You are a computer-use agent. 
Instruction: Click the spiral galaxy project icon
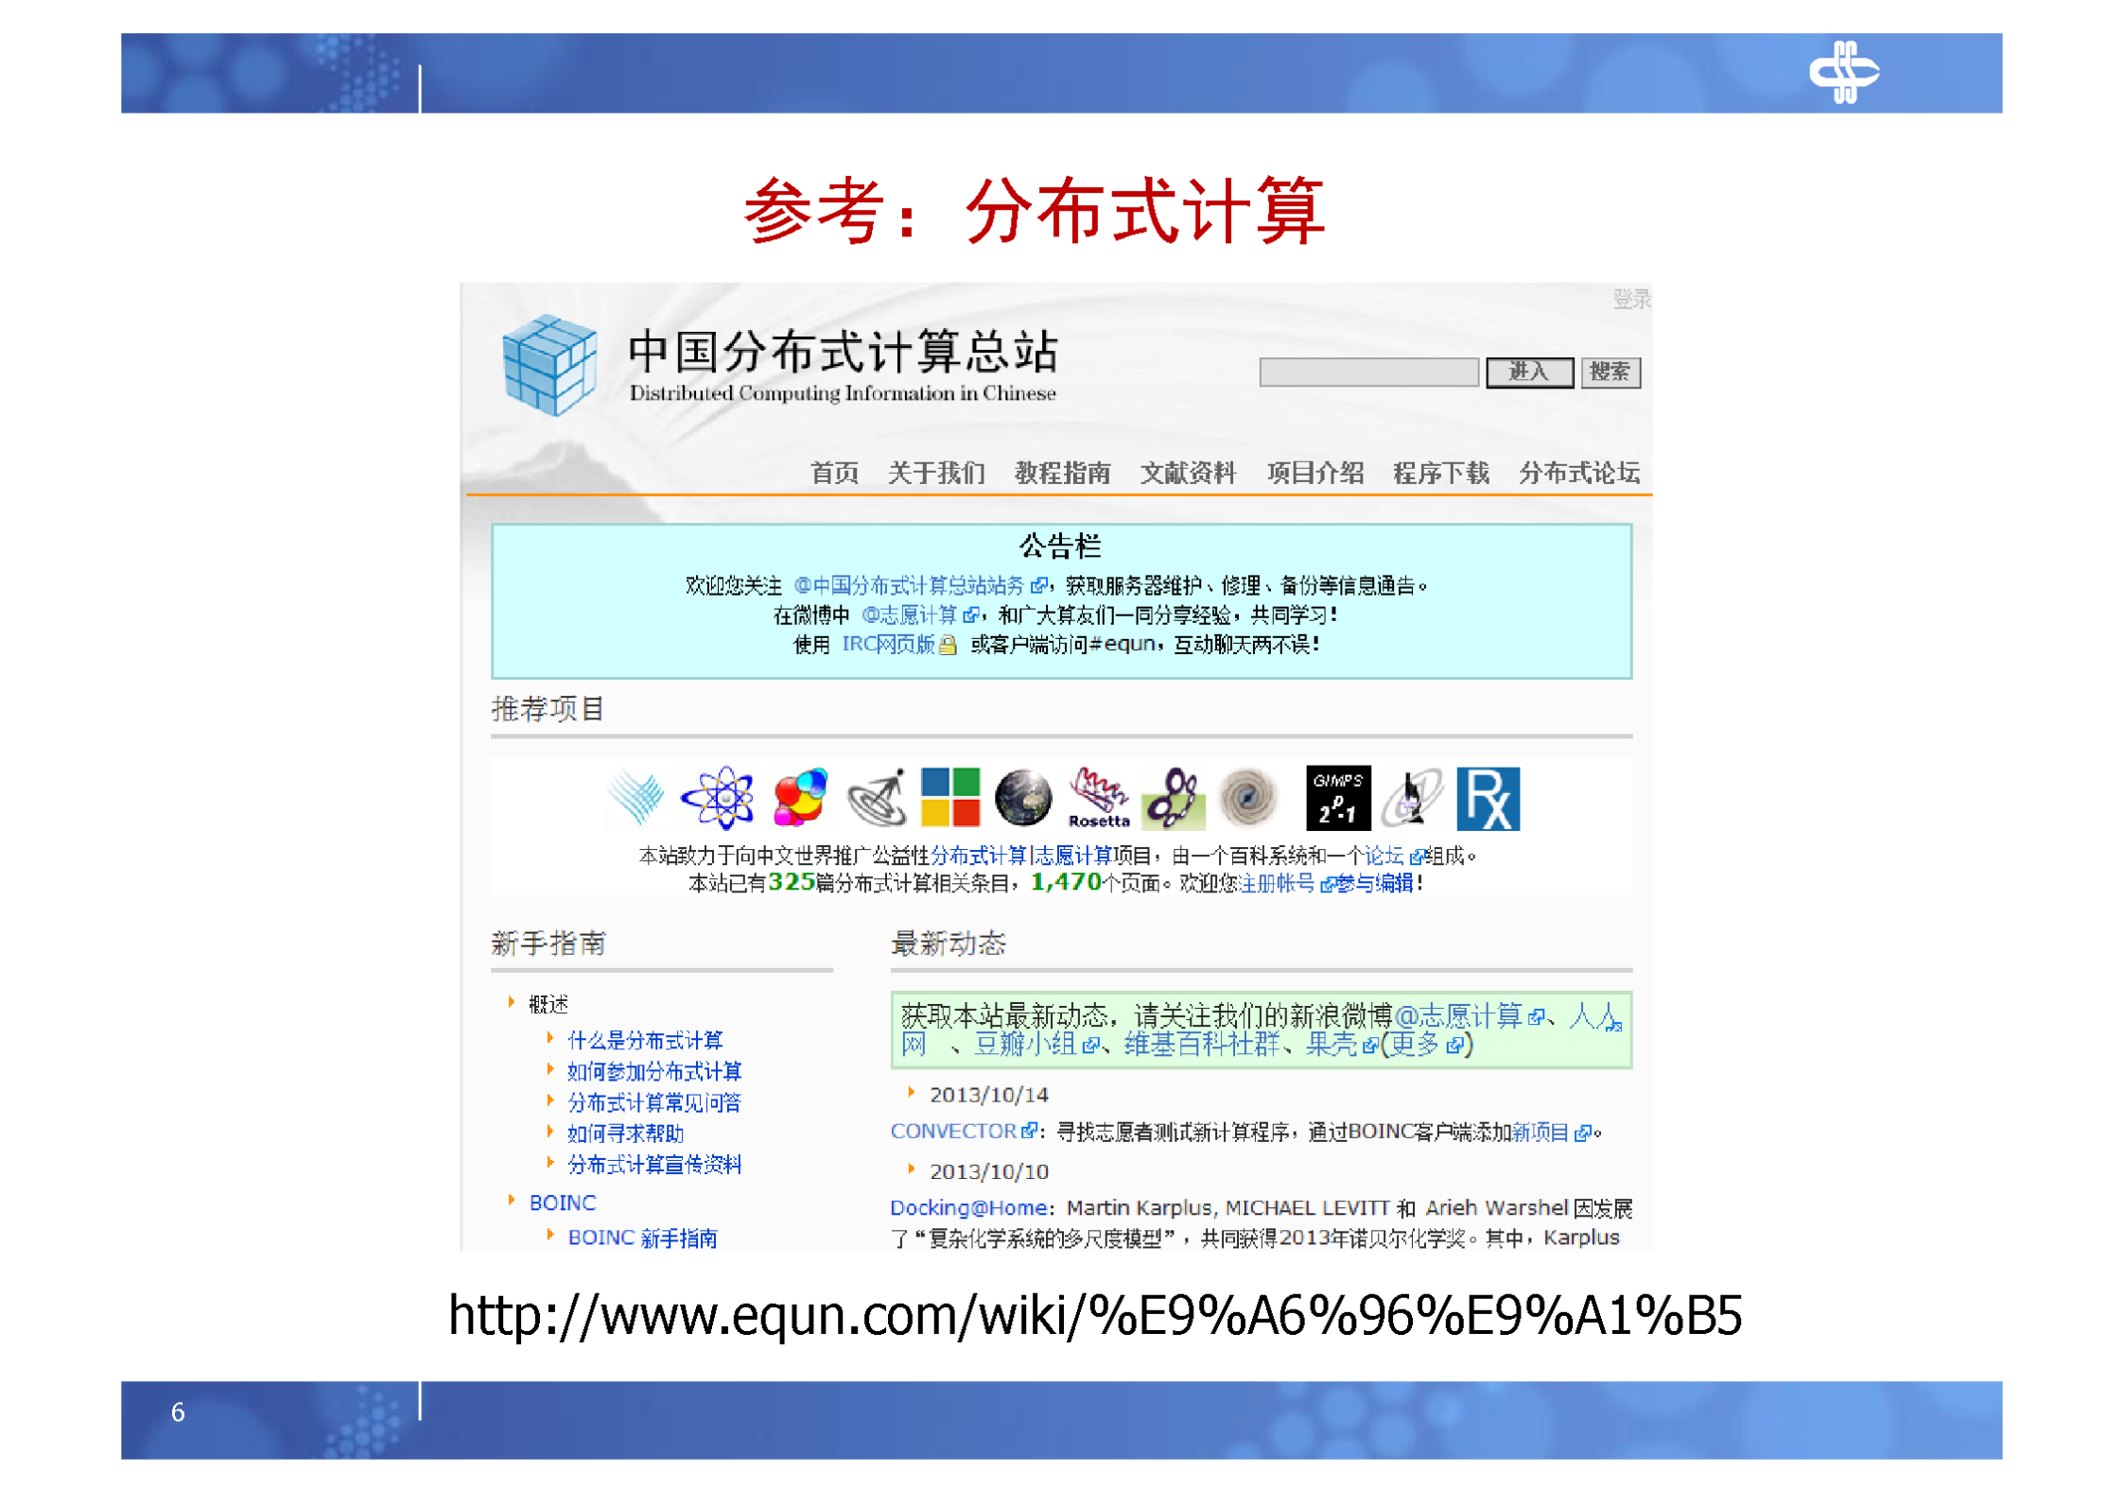pos(1250,799)
